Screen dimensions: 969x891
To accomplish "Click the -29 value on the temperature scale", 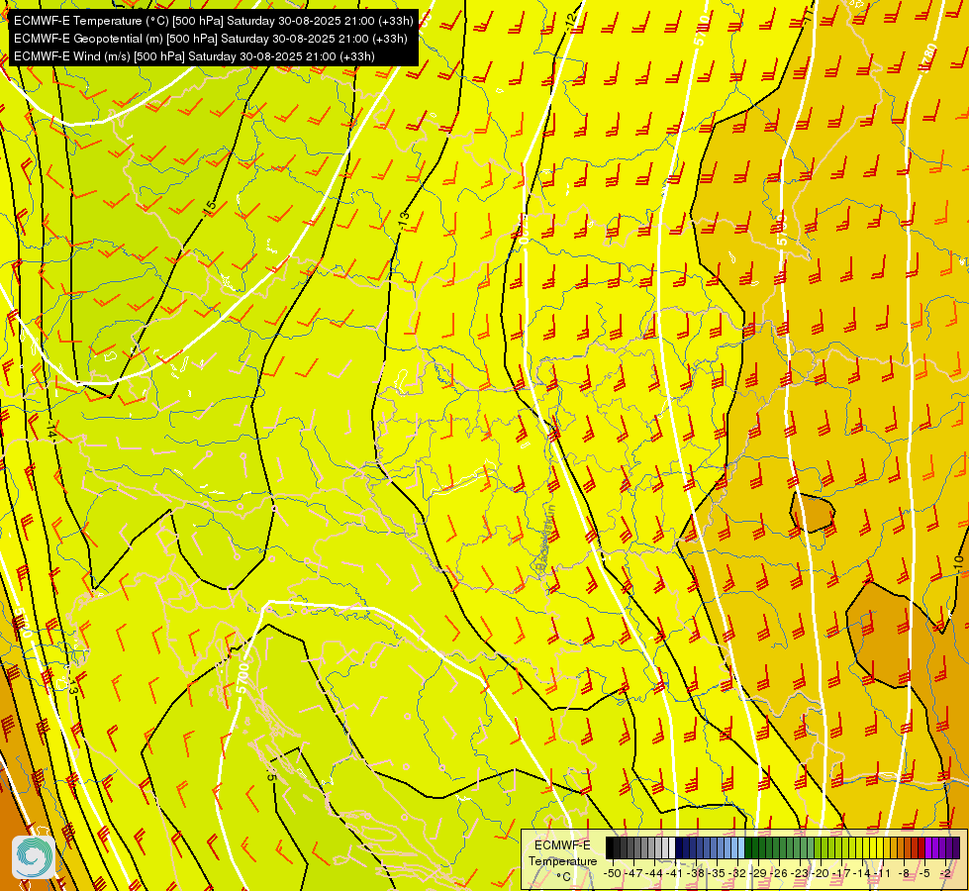I will click(759, 873).
